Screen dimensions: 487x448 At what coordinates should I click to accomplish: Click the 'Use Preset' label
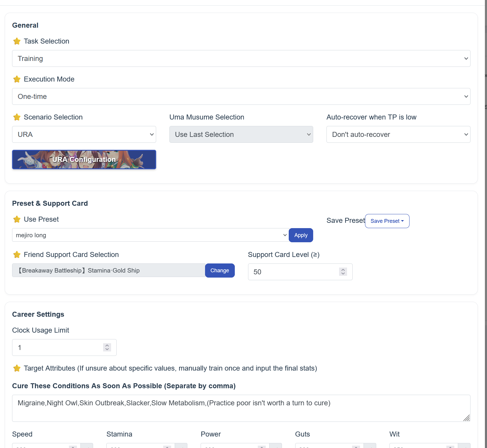click(41, 219)
